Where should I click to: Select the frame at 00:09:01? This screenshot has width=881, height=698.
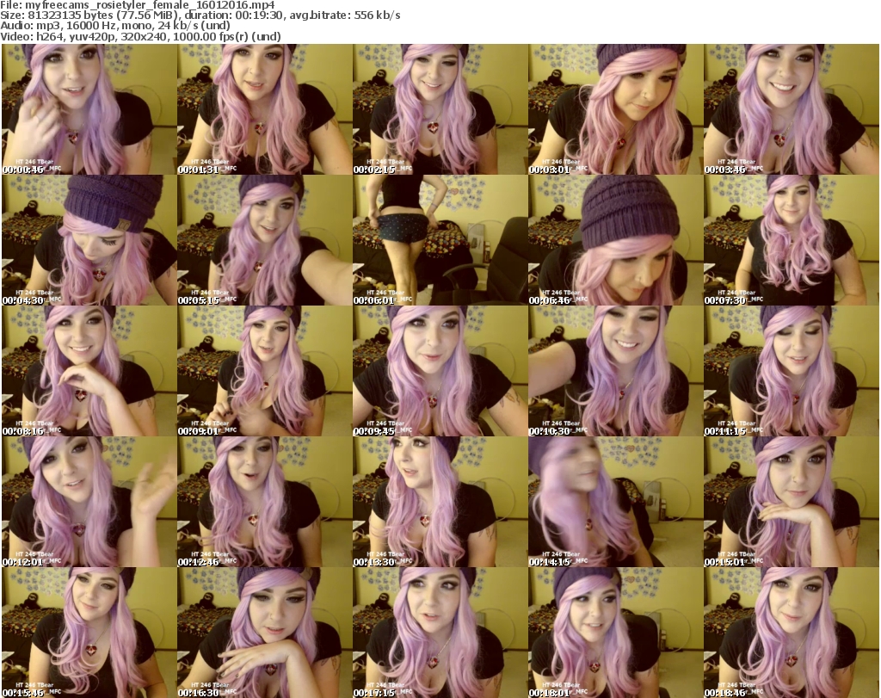(265, 371)
